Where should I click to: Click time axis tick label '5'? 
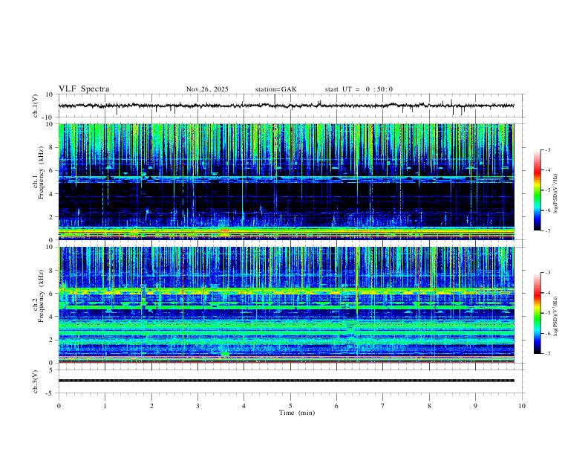point(290,406)
